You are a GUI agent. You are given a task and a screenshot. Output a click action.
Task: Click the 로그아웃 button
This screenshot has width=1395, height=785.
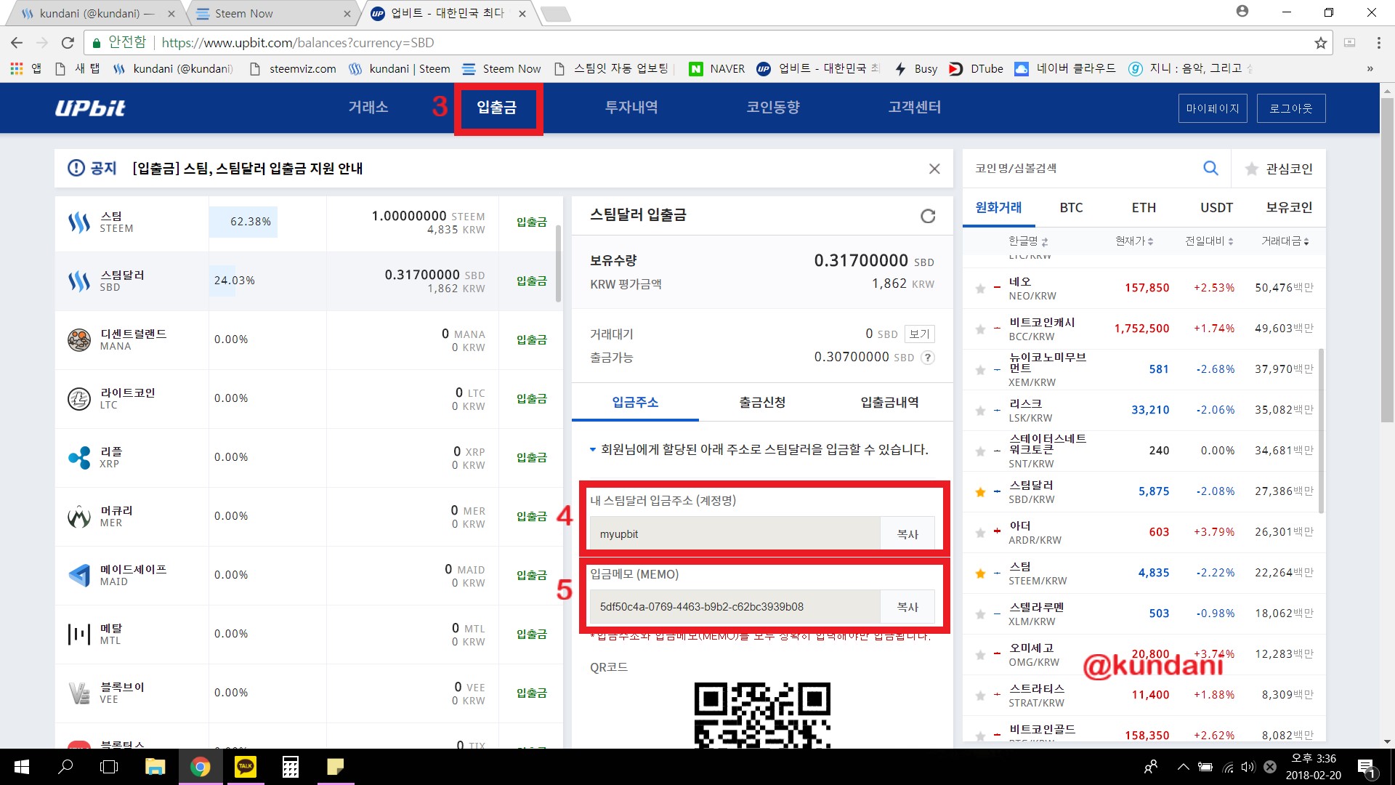tap(1290, 108)
